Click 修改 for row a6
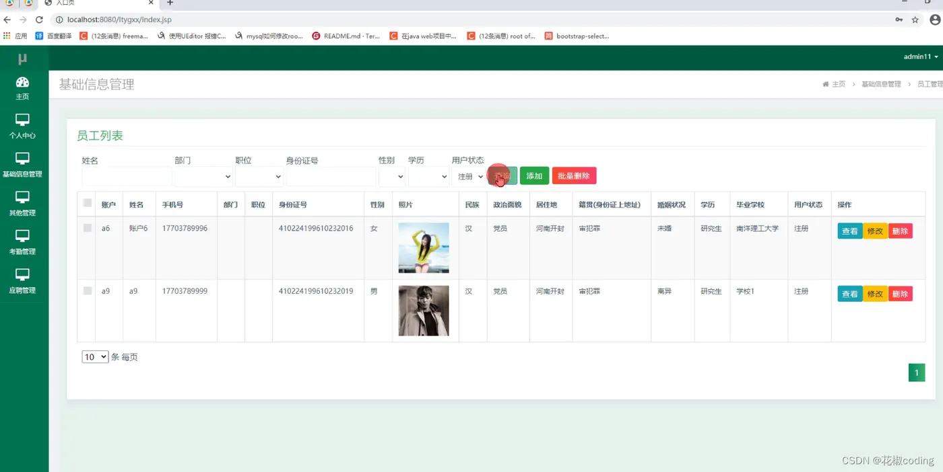 coord(875,231)
